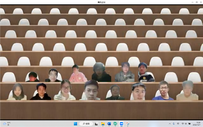Open the green H app on taskbar
This screenshot has width=203, height=127.
tap(115, 124)
